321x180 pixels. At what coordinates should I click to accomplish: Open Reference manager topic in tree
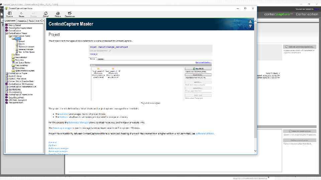click(x=26, y=47)
